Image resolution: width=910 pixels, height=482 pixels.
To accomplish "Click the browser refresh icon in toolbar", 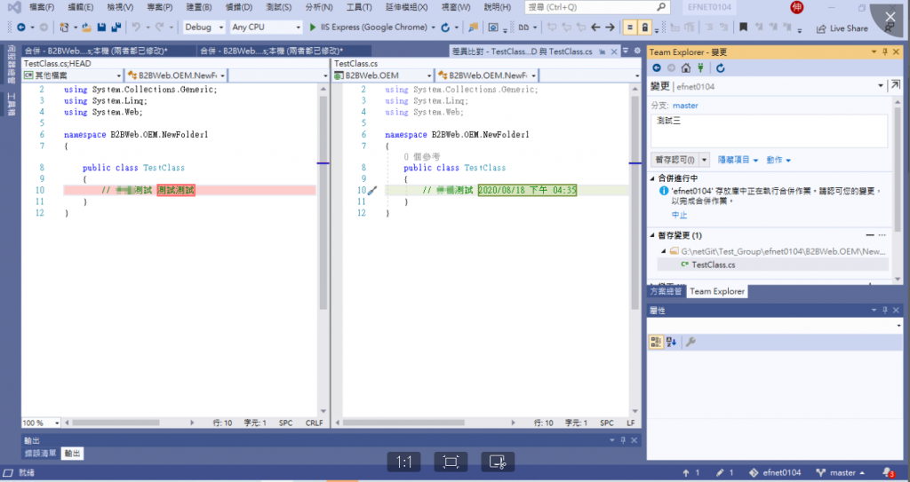I will coord(445,28).
